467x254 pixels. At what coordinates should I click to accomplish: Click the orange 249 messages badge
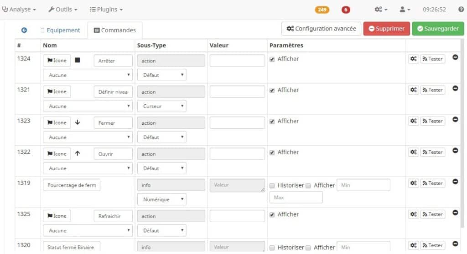tap(322, 10)
